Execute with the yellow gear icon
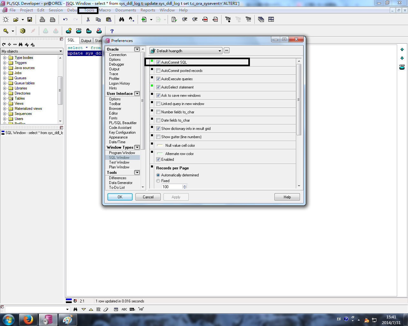This screenshot has width=408, height=326. [23, 31]
